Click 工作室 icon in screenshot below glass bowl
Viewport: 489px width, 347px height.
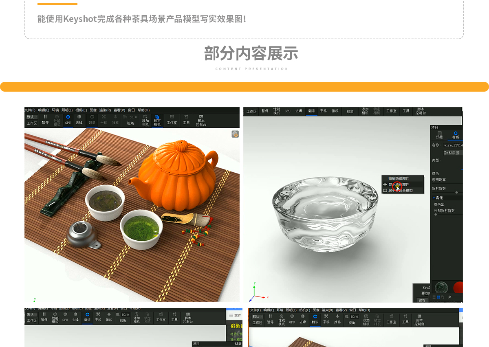click(x=391, y=316)
